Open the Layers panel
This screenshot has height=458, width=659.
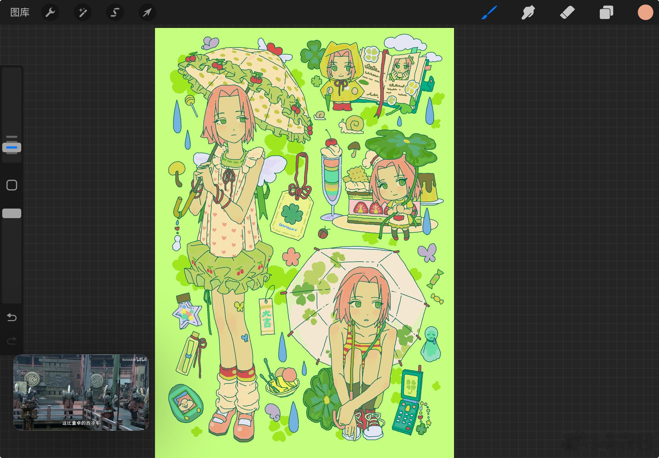click(606, 12)
